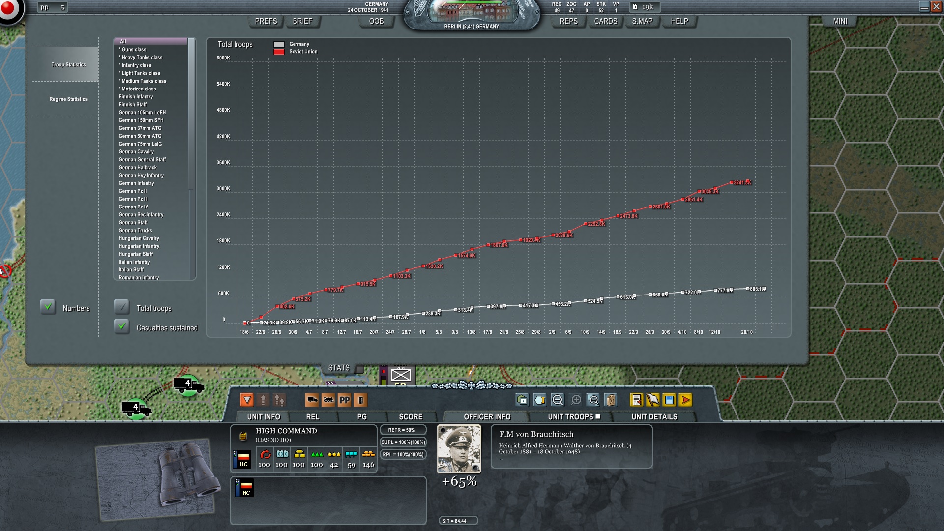
Task: Select 'Hungarian Cavalry' in the list
Action: point(150,238)
